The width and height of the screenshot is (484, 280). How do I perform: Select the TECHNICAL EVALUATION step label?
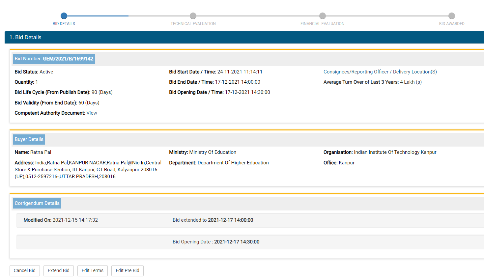(193, 24)
